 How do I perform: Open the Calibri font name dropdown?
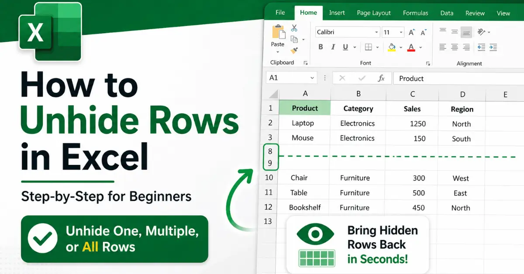pos(376,32)
